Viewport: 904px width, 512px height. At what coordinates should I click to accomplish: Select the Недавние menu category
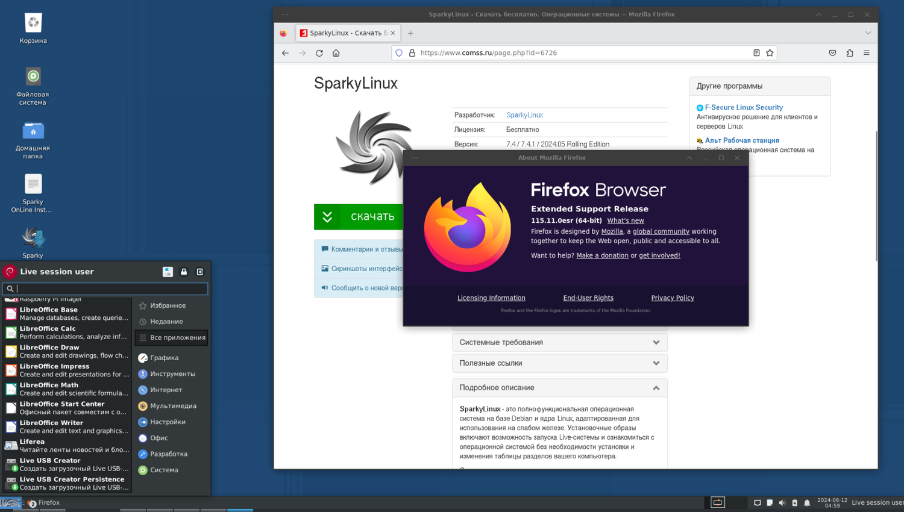tap(172, 322)
